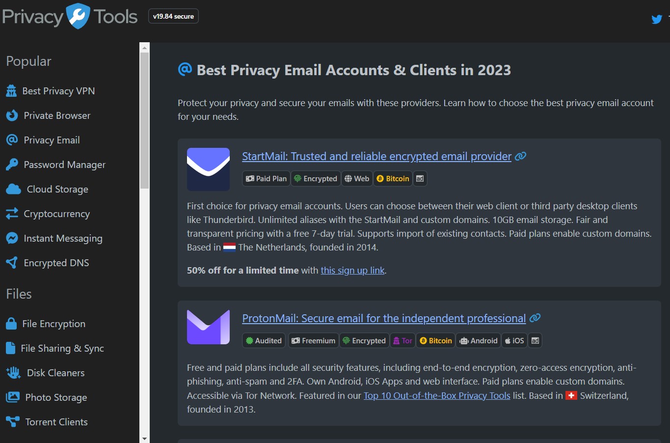Click the Encrypted badge on StartMail
This screenshot has height=443, width=670.
[316, 179]
